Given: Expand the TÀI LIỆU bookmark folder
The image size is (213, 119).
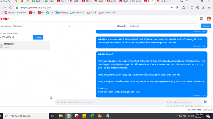Looking at the screenshot, I should click(x=92, y=13).
